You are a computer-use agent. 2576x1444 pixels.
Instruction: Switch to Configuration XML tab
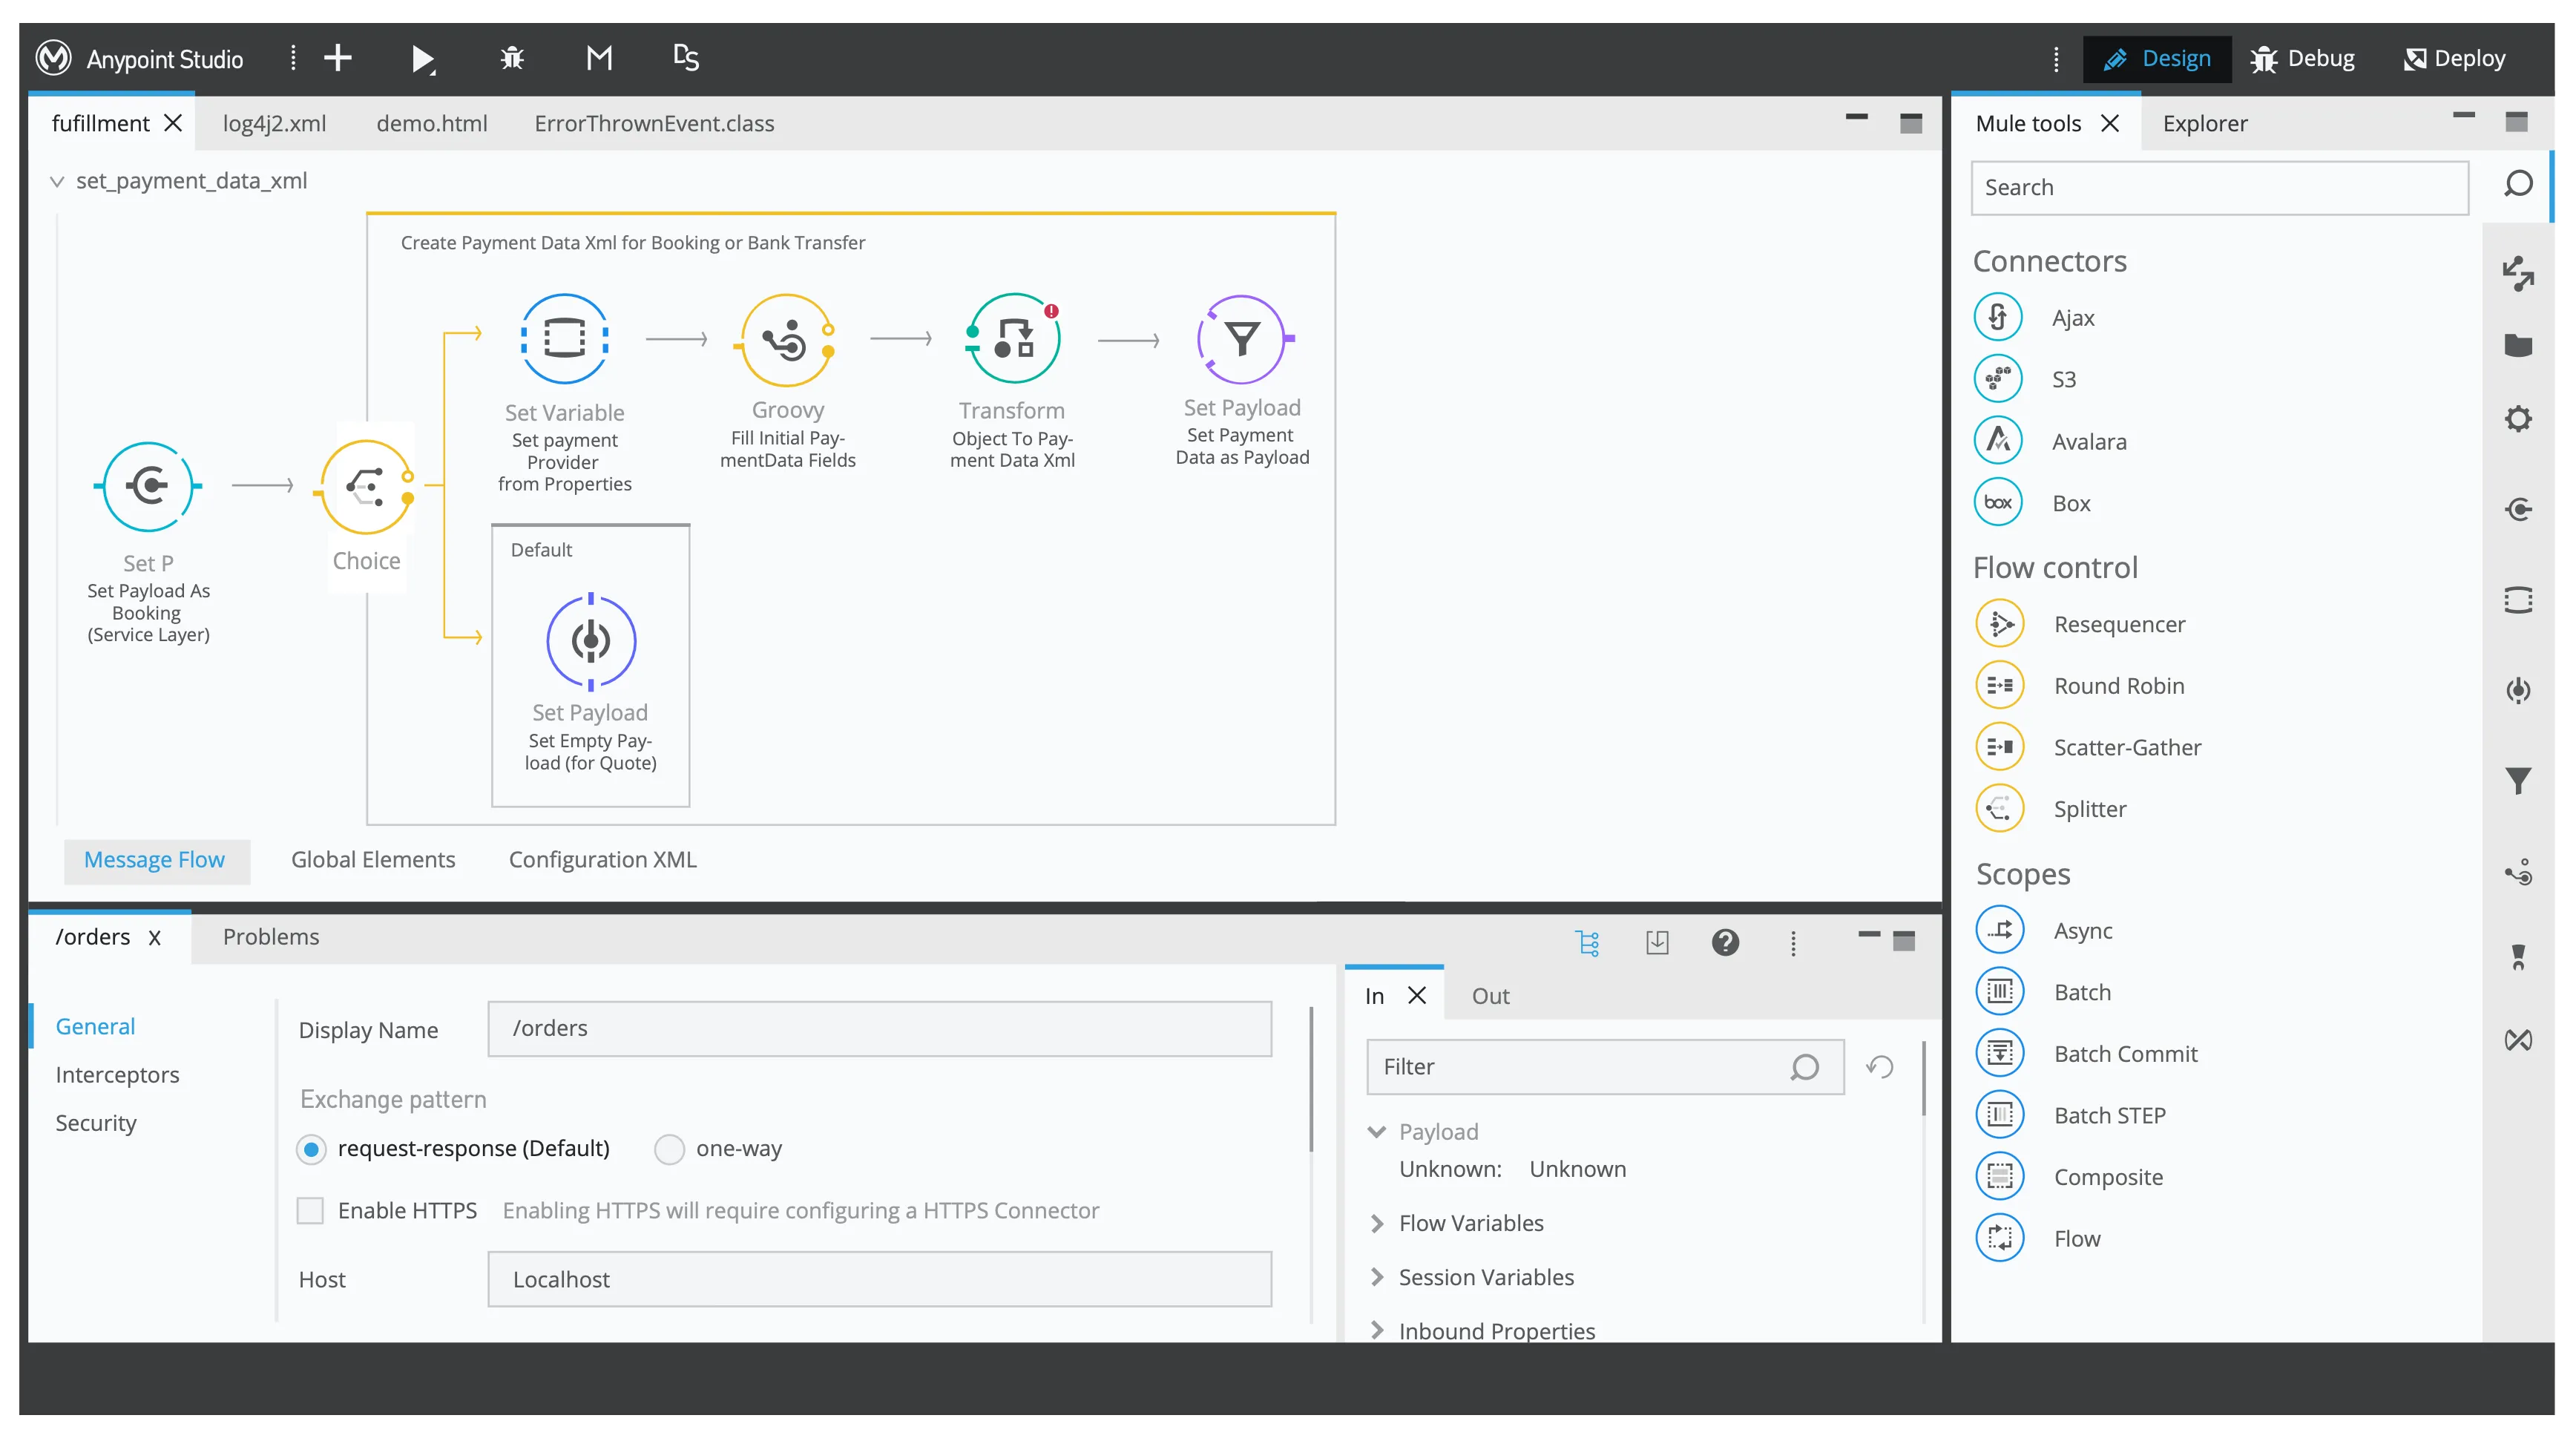(x=602, y=860)
